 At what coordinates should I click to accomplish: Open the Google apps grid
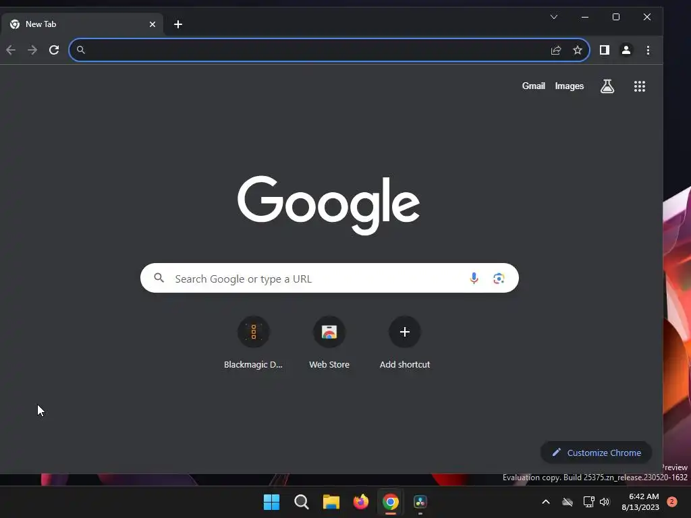pyautogui.click(x=640, y=86)
